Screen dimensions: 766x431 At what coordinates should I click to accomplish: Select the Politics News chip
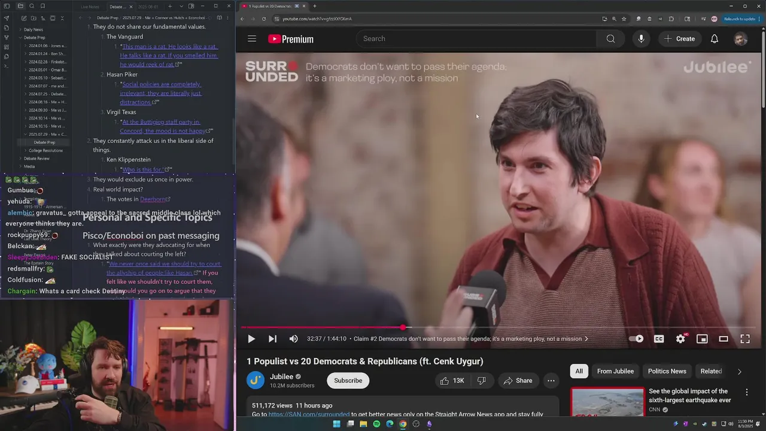(x=667, y=371)
